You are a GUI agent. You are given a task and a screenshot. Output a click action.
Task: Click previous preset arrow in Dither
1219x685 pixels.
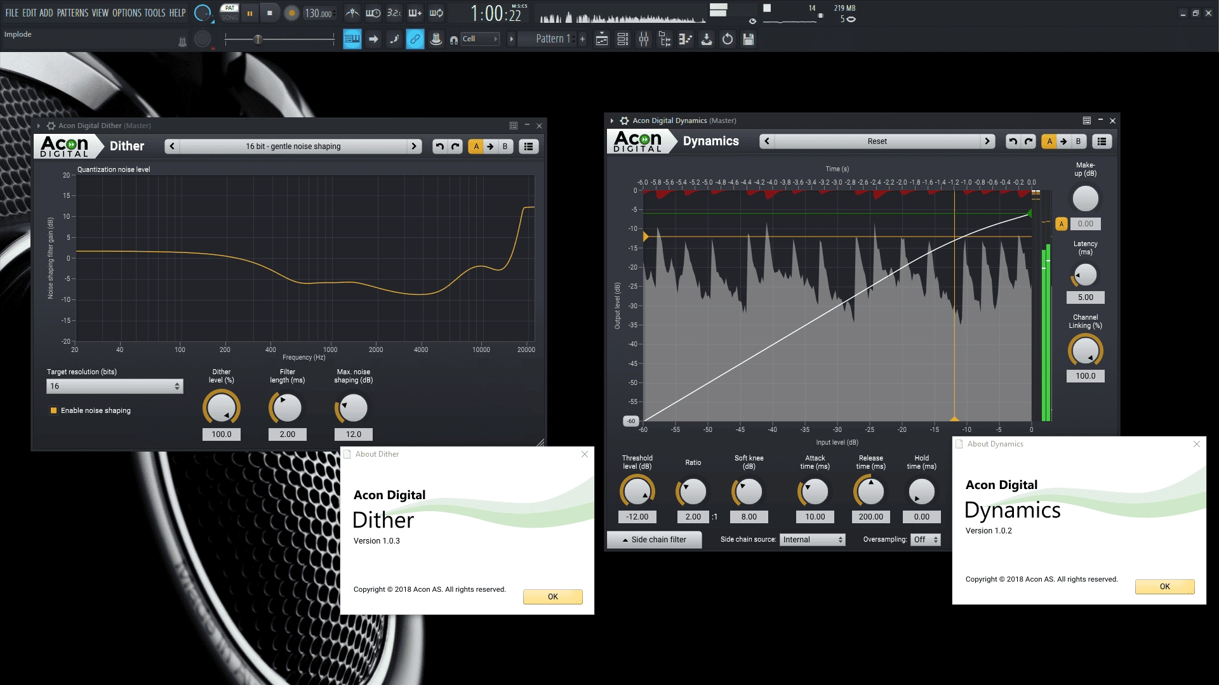[172, 147]
